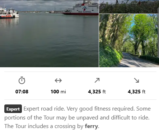Open the large harbor ferry photo
This screenshot has height=137, width=159.
pyautogui.click(x=49, y=34)
